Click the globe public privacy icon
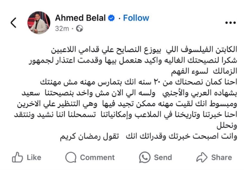 click(x=80, y=29)
